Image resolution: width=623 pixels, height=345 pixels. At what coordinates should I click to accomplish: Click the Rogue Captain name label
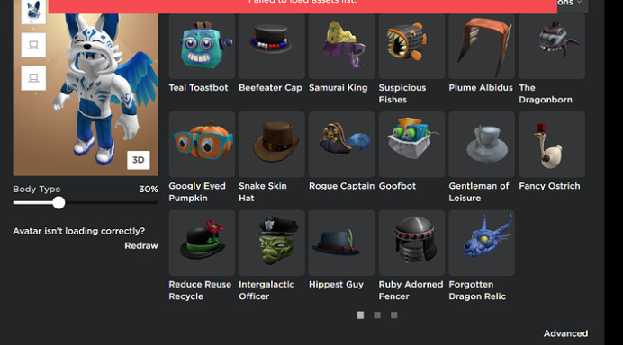click(342, 186)
